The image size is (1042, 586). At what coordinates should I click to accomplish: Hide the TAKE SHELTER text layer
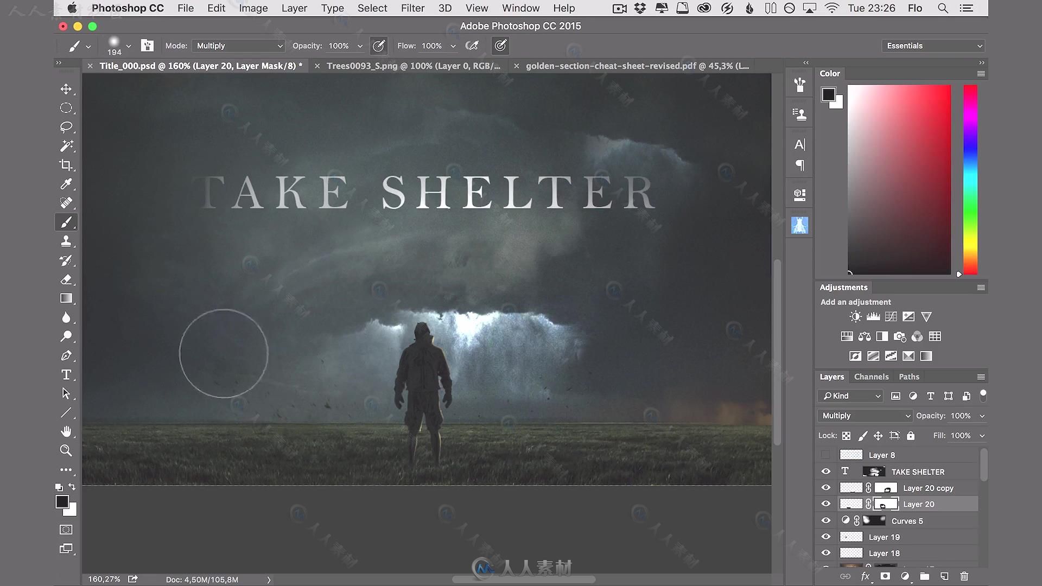pos(826,472)
